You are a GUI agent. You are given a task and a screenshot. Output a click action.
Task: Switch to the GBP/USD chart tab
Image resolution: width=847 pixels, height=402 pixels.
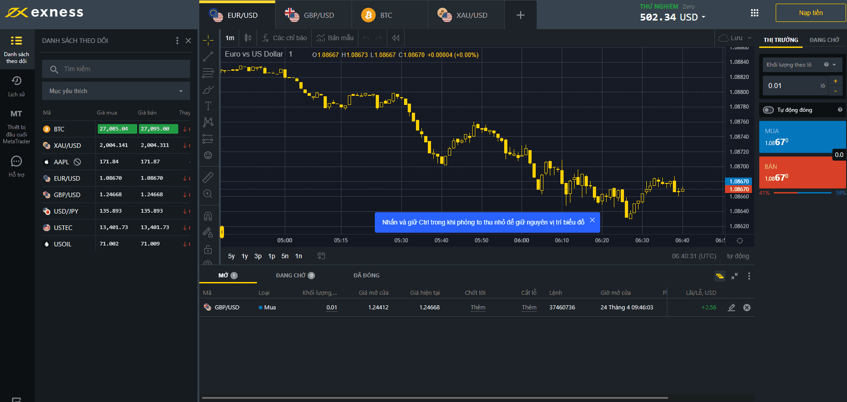pyautogui.click(x=314, y=15)
